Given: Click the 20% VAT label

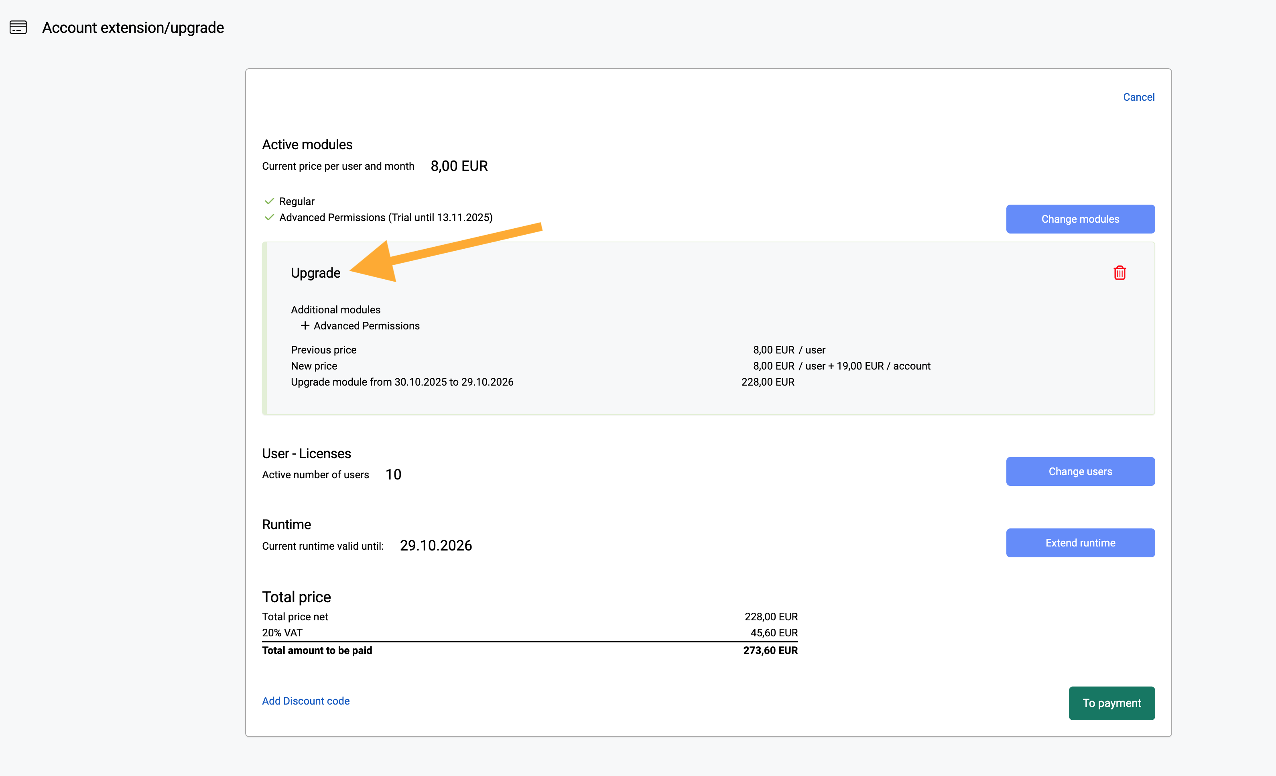Looking at the screenshot, I should pyautogui.click(x=282, y=633).
